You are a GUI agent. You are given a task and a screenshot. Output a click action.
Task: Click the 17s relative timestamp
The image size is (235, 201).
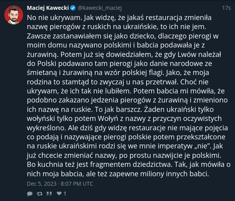click(226, 8)
